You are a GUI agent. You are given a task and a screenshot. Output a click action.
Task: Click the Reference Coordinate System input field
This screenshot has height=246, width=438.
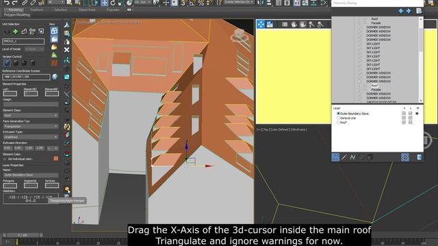[x=26, y=77]
